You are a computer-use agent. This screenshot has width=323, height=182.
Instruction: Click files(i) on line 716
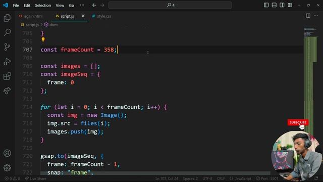coord(94,123)
